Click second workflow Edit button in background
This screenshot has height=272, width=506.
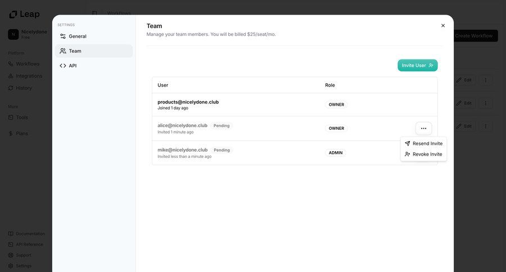[x=464, y=103]
